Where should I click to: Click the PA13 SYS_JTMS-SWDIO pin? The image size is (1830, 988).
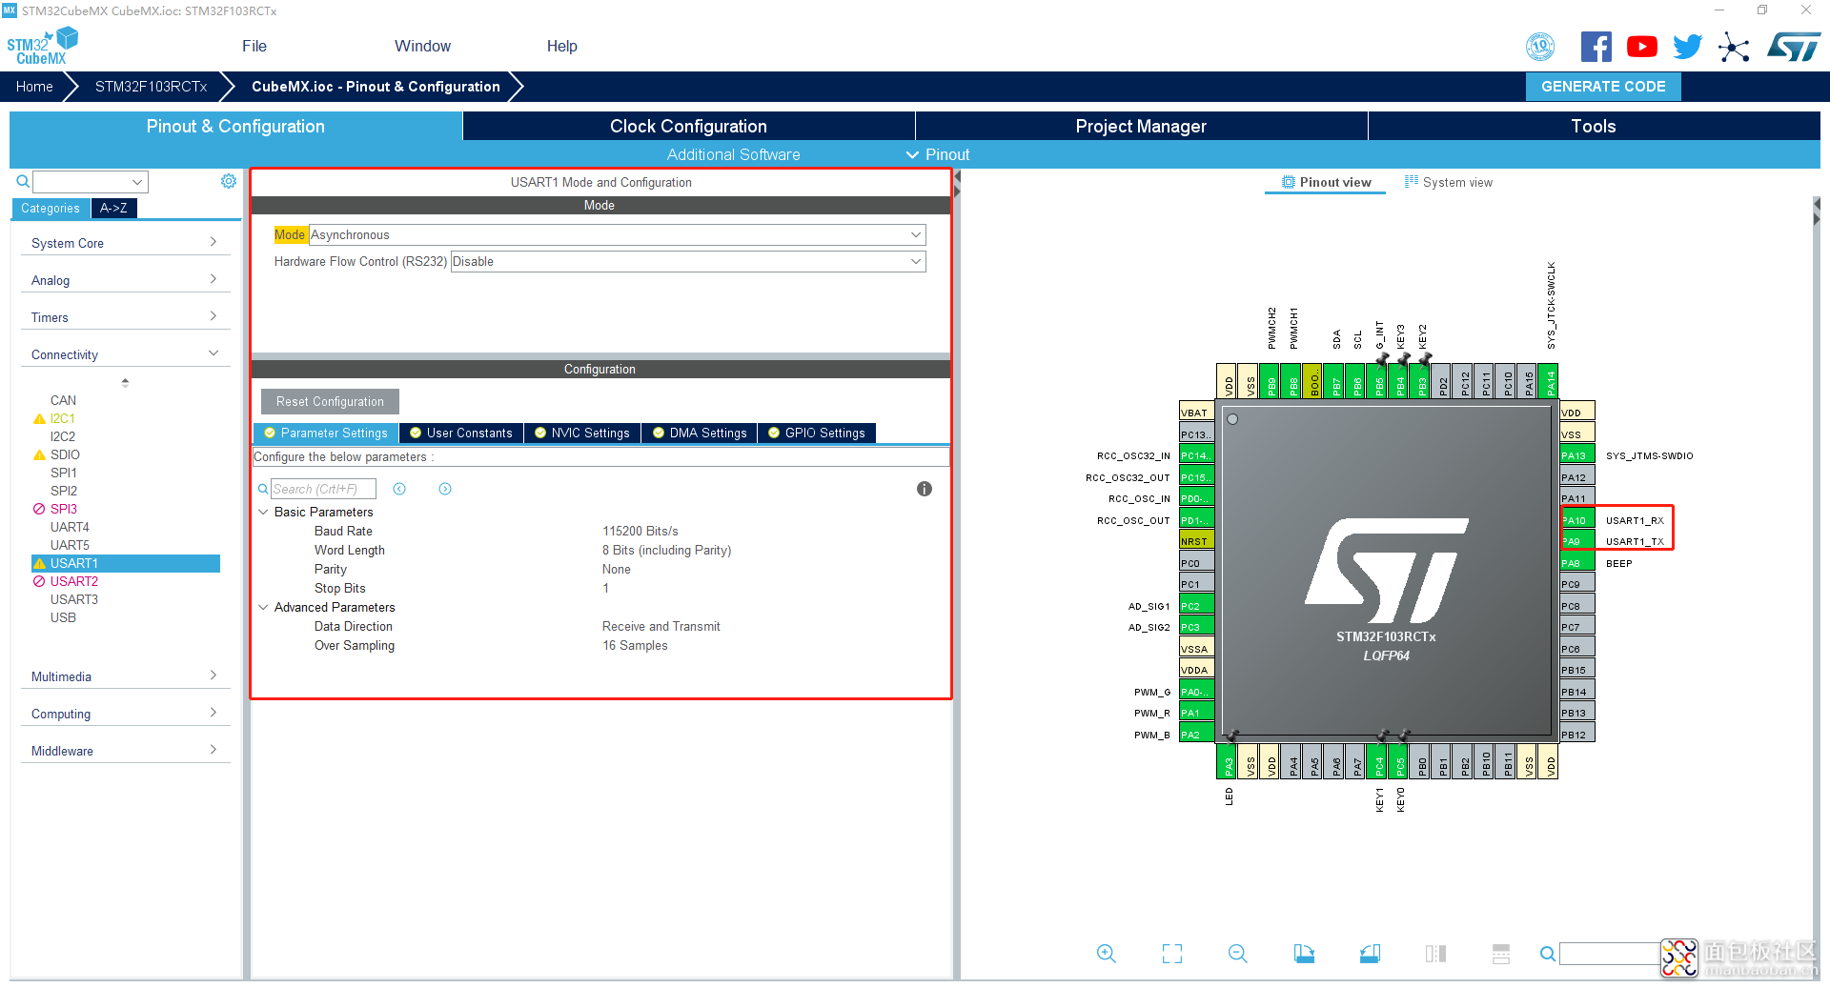(1577, 455)
